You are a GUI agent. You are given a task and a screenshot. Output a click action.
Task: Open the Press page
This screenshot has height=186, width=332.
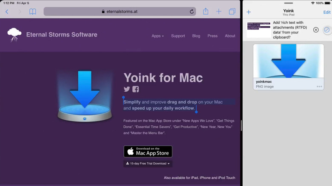(212, 36)
